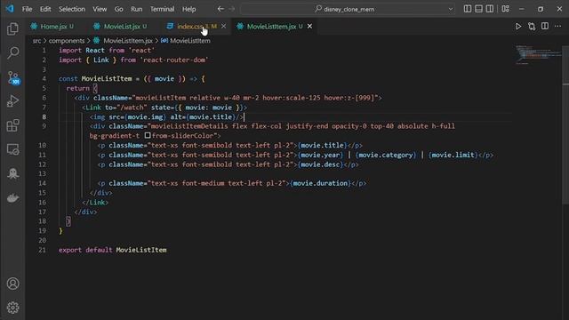The width and height of the screenshot is (569, 320).
Task: Click line number 21 in gutter
Action: tap(42, 250)
